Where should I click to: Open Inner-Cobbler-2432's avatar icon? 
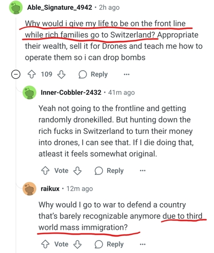[29, 92]
